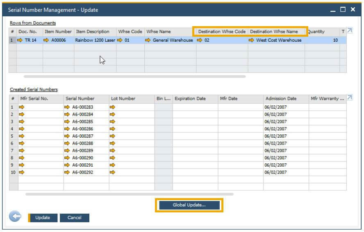The image size is (364, 232).
Task: Expand Rows from Documents table view
Action: click(x=350, y=31)
